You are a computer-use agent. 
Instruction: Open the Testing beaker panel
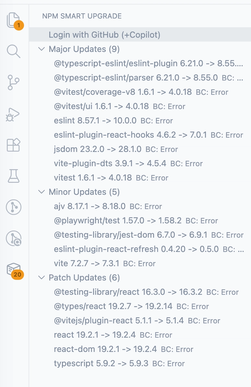pos(13,176)
